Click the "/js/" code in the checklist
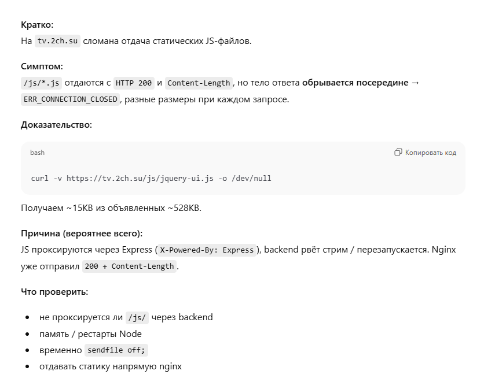This screenshot has height=378, width=484. coord(137,317)
